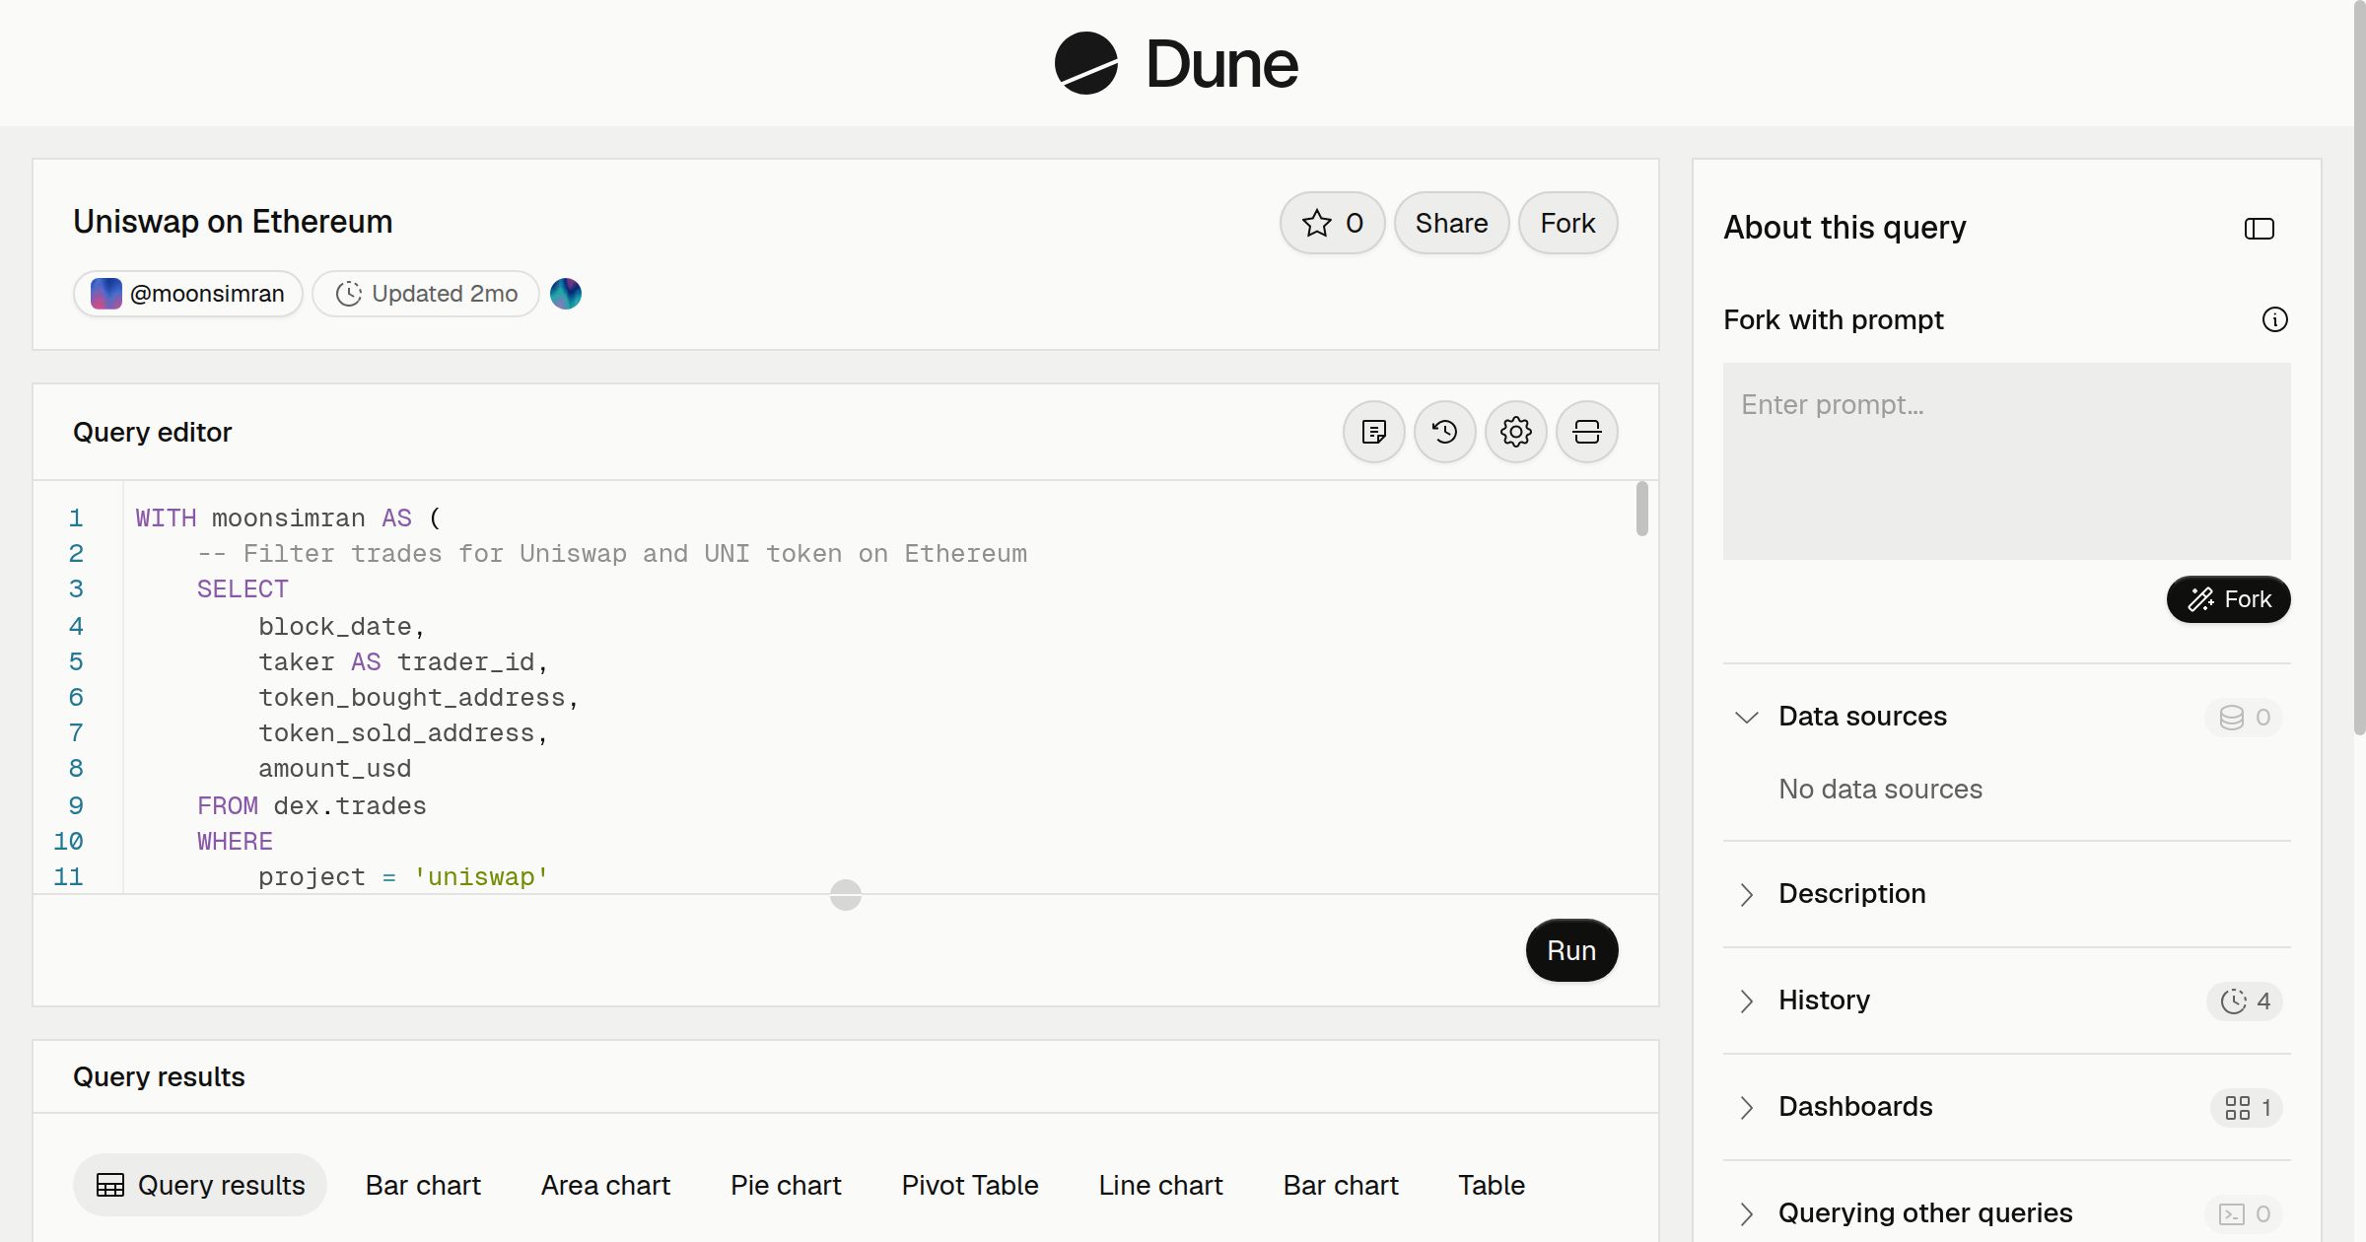Open the @moonsimran author profile
The height and width of the screenshot is (1242, 2366).
[188, 294]
